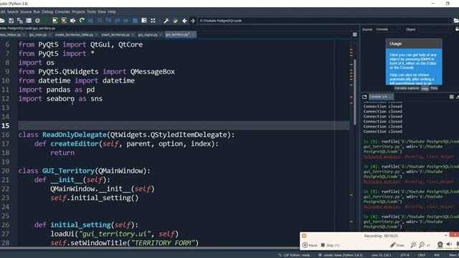Image resolution: width=459 pixels, height=258 pixels.
Task: Click the console stop square icon
Action: [x=451, y=97]
